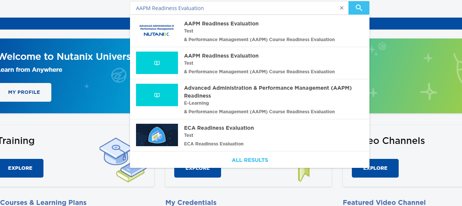
Task: Click the 'Learn from Anywhere' banner subtitle
Action: click(31, 70)
